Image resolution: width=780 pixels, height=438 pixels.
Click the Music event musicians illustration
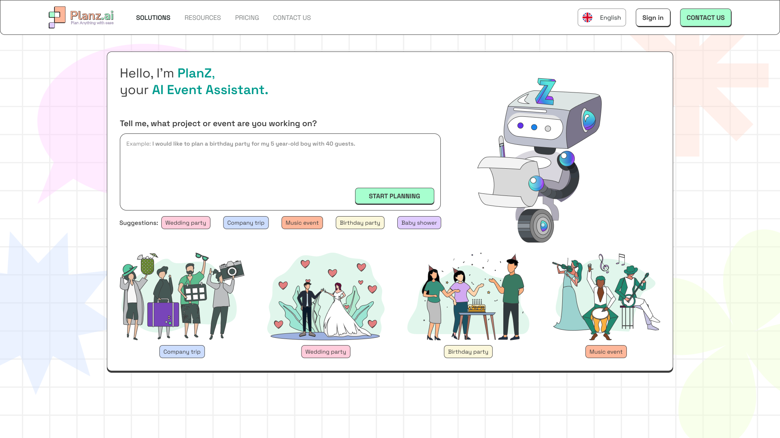click(x=606, y=297)
